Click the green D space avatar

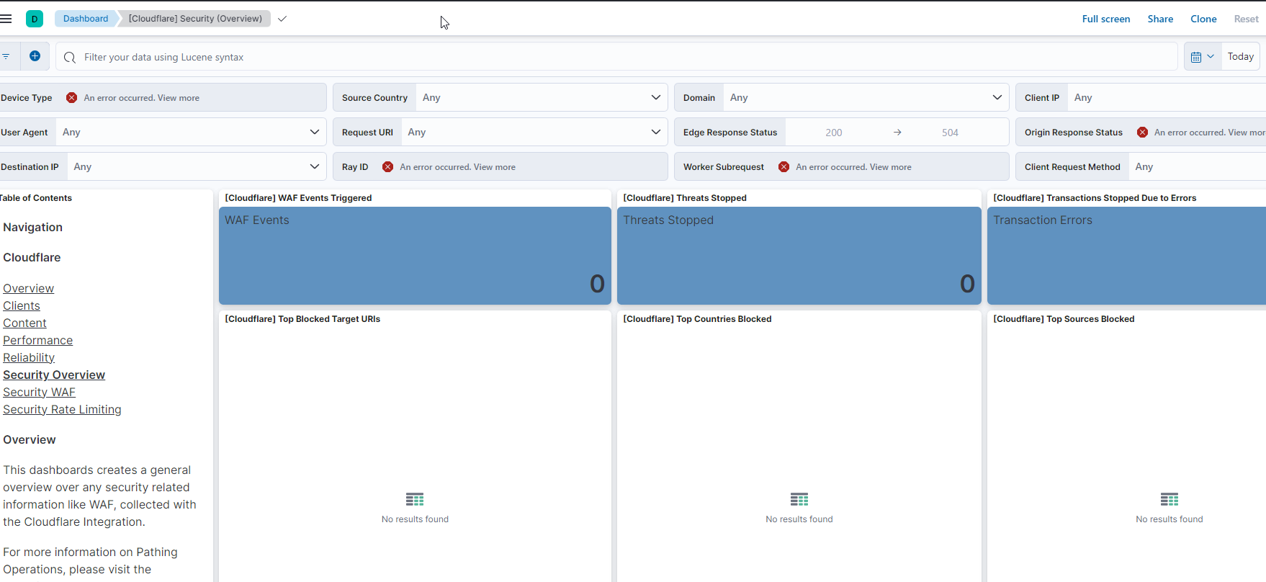pos(35,19)
